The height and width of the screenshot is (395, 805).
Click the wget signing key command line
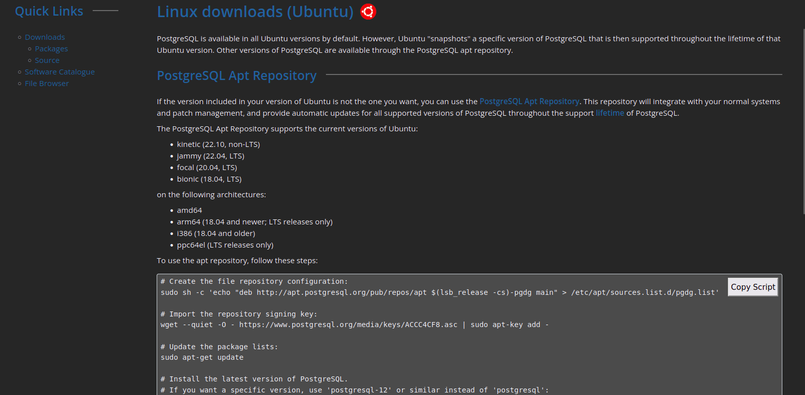[355, 325]
